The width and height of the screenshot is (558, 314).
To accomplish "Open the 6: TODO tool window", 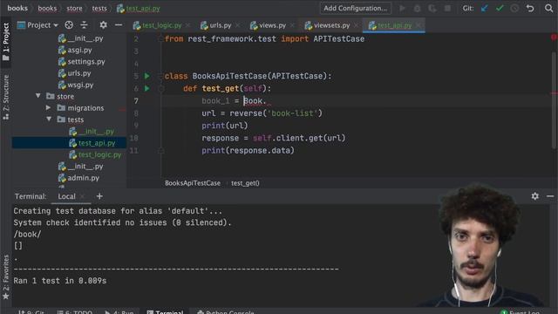I will click(x=74, y=312).
